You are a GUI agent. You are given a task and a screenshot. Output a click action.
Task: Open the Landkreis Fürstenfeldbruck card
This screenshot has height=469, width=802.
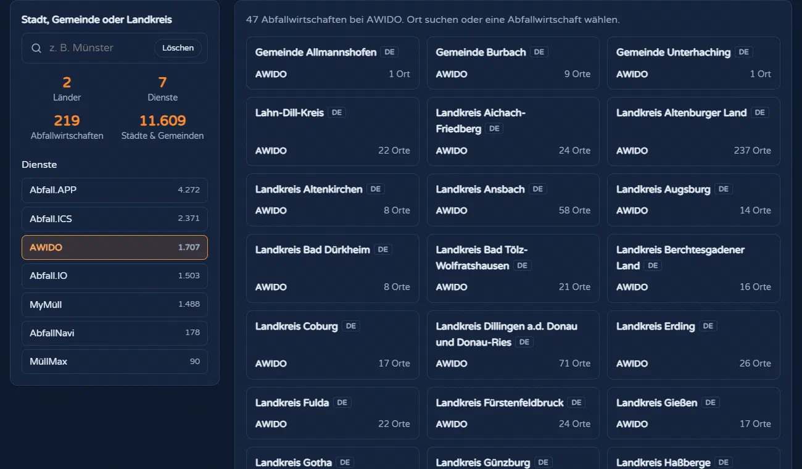pos(513,413)
